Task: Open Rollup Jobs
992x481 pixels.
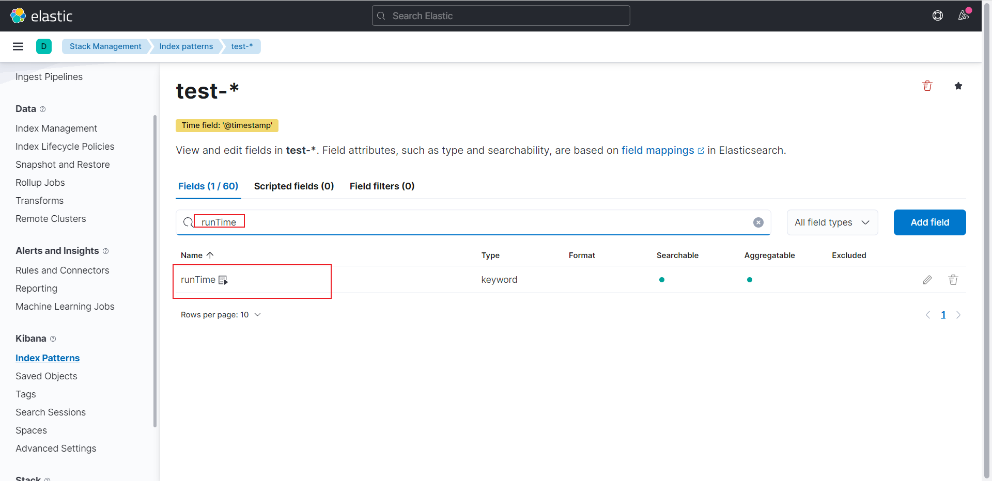Action: [x=40, y=183]
